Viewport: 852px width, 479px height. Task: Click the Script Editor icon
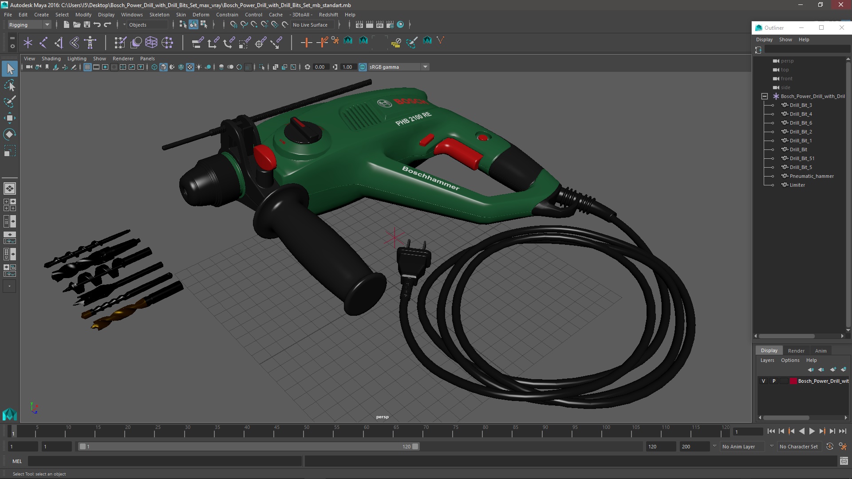[844, 461]
